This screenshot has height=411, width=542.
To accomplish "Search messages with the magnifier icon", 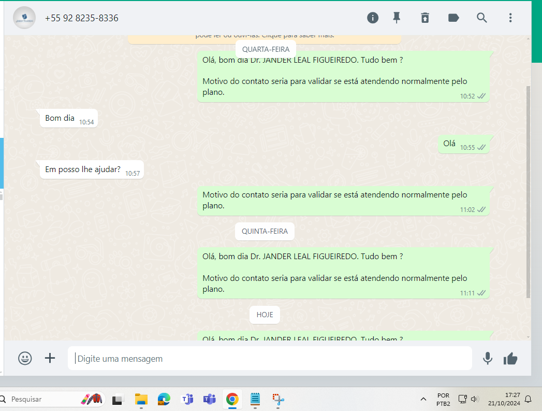I will 482,18.
